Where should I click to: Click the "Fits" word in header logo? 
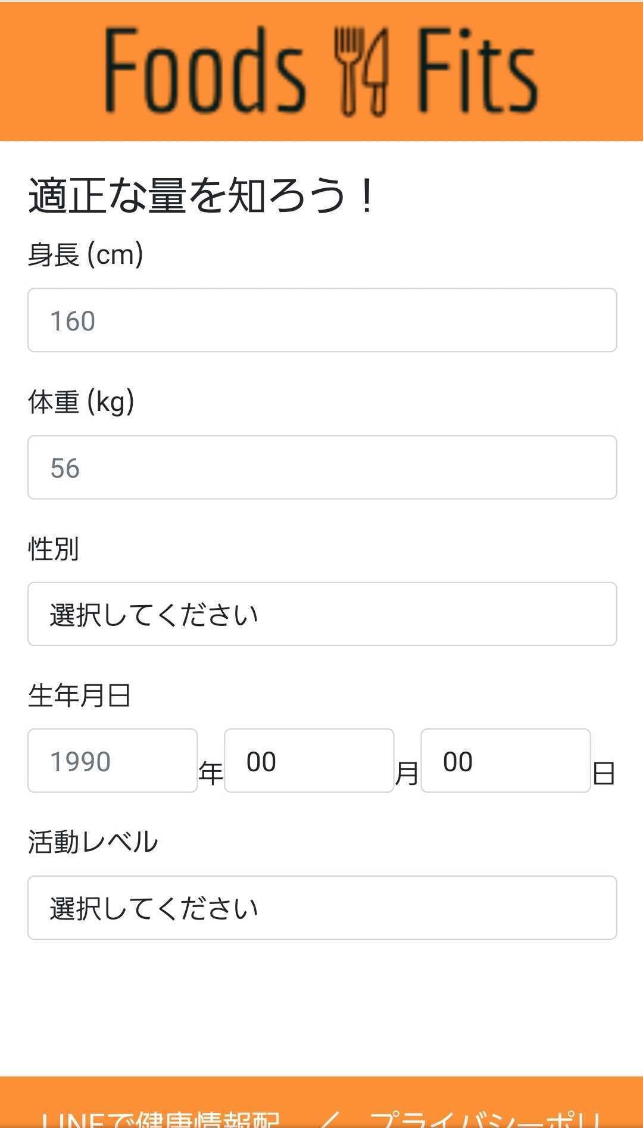point(476,71)
